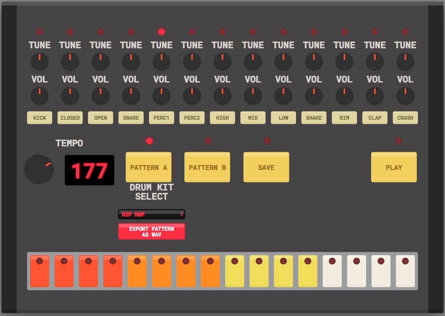Click the SAVE button

(266, 167)
